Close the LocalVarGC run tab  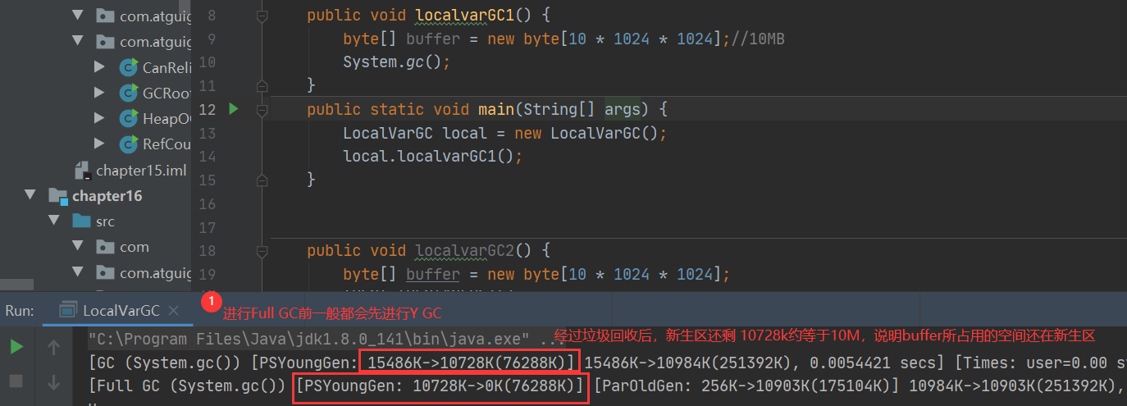pos(173,310)
